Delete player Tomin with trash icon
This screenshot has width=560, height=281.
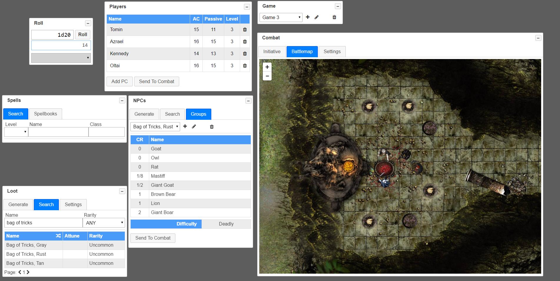click(245, 29)
